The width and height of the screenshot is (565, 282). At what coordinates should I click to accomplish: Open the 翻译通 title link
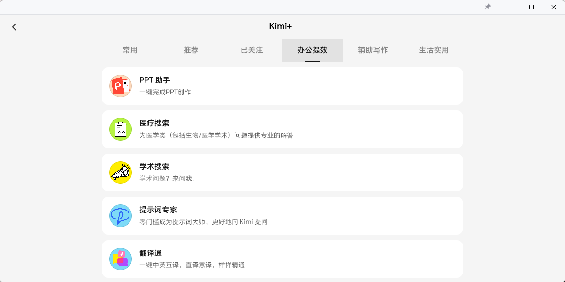point(151,253)
